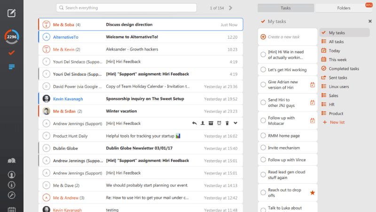Expand more actions chevron on hovered email
The height and width of the screenshot is (212, 376).
pyautogui.click(x=235, y=123)
